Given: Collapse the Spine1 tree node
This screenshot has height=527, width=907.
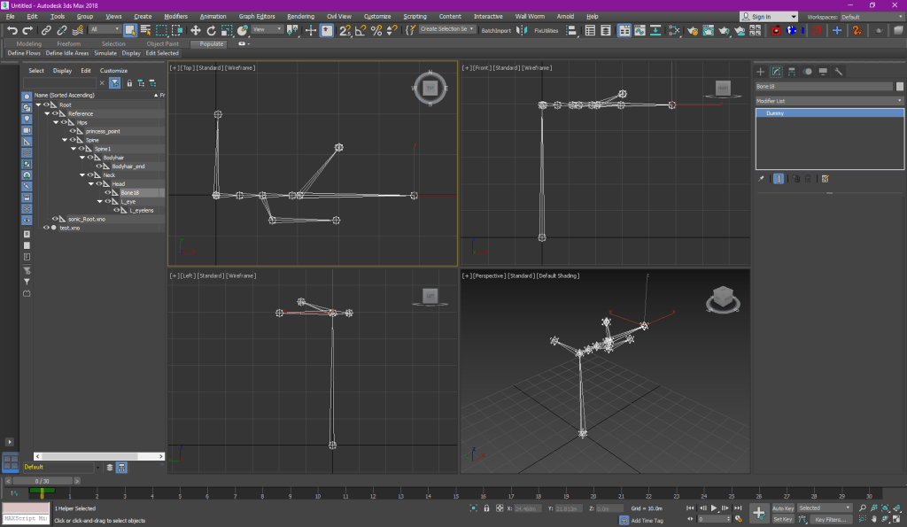Looking at the screenshot, I should (74, 149).
